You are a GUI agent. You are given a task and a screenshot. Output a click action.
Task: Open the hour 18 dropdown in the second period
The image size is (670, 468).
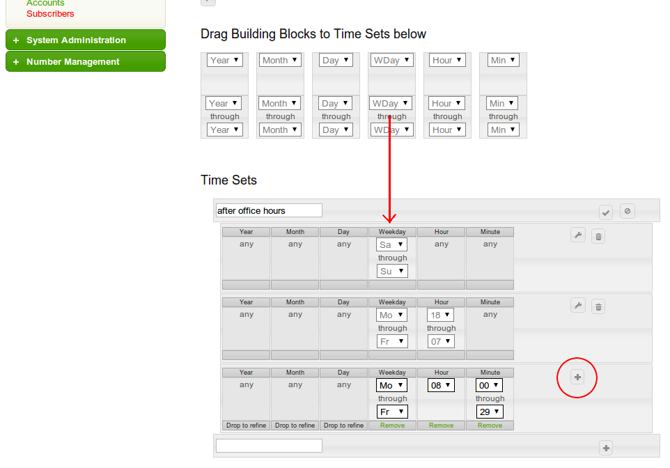point(441,315)
